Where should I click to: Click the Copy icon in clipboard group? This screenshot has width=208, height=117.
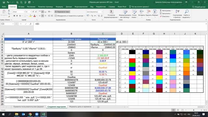point(9,14)
